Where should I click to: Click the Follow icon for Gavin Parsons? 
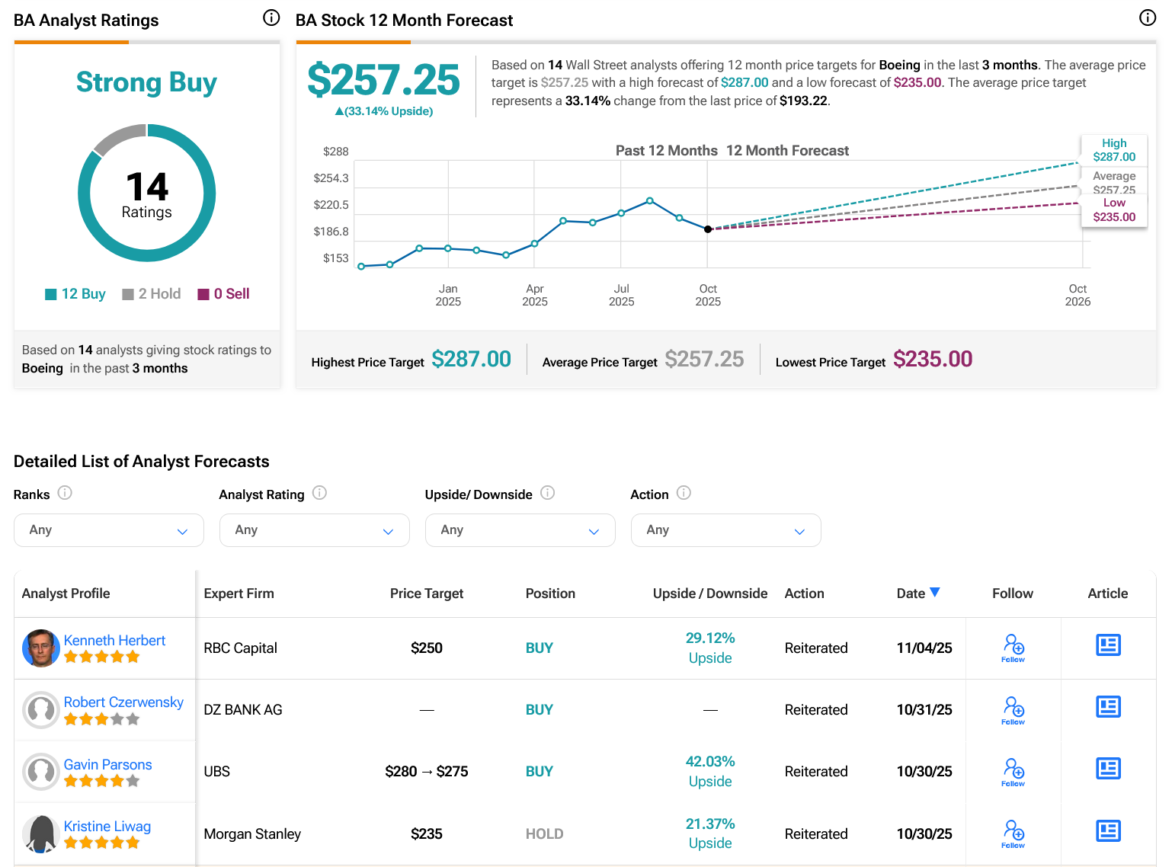click(x=1013, y=771)
